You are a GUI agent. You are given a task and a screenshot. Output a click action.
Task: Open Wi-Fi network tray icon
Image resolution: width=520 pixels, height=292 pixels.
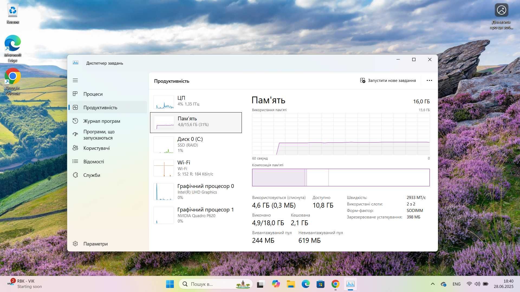[469, 284]
